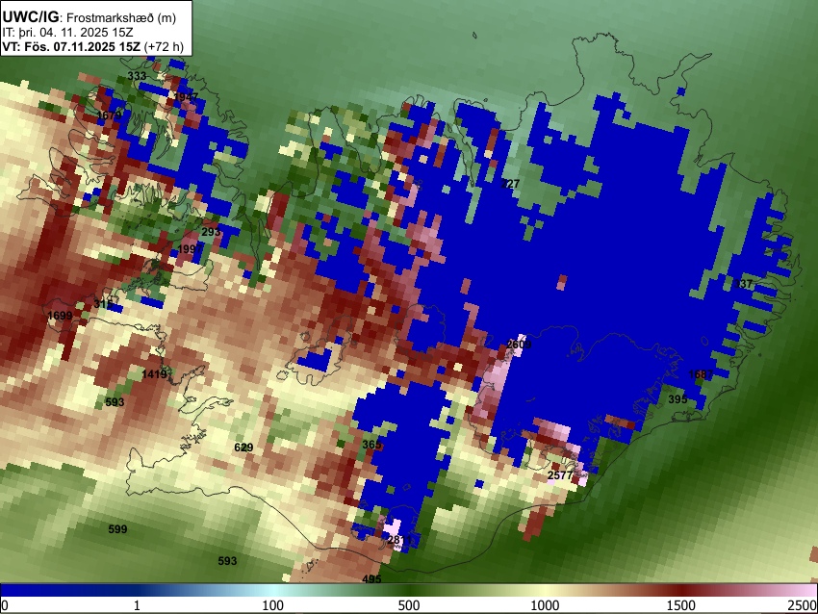Click the map value '315'
This screenshot has width=818, height=614.
coord(103,303)
